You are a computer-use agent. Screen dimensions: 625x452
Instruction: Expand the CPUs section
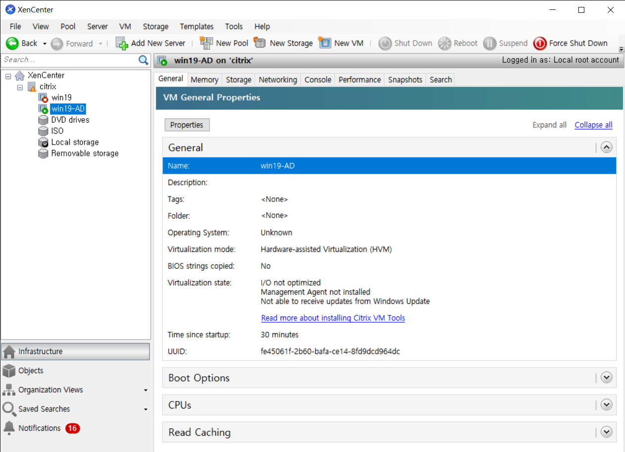[x=607, y=405]
